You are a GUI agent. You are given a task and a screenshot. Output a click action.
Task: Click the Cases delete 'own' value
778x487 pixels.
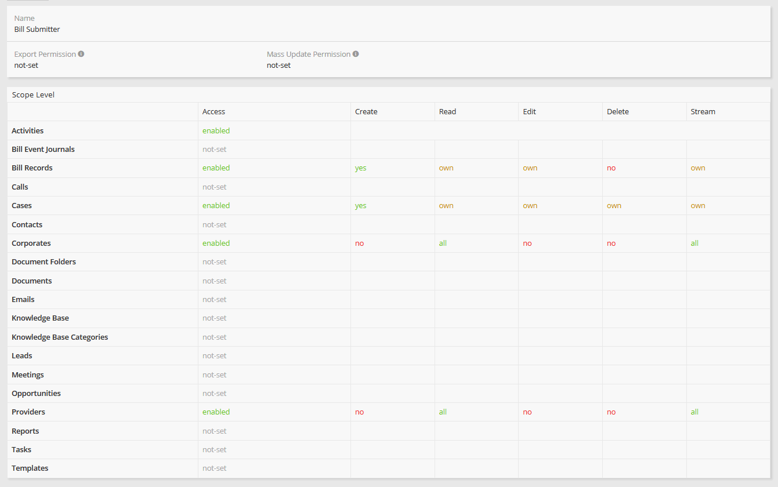[614, 206]
